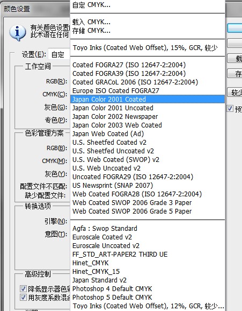This screenshot has width=242, height=311.
Task: Open the 设置 dropdown showing 自定
Action: point(59,54)
